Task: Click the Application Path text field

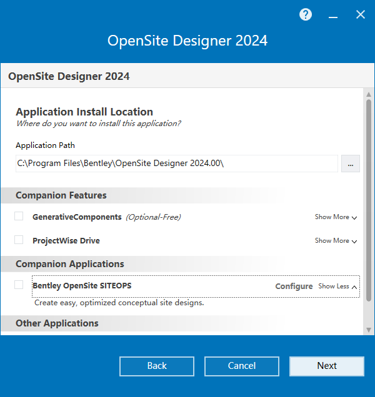Action: pyautogui.click(x=177, y=164)
